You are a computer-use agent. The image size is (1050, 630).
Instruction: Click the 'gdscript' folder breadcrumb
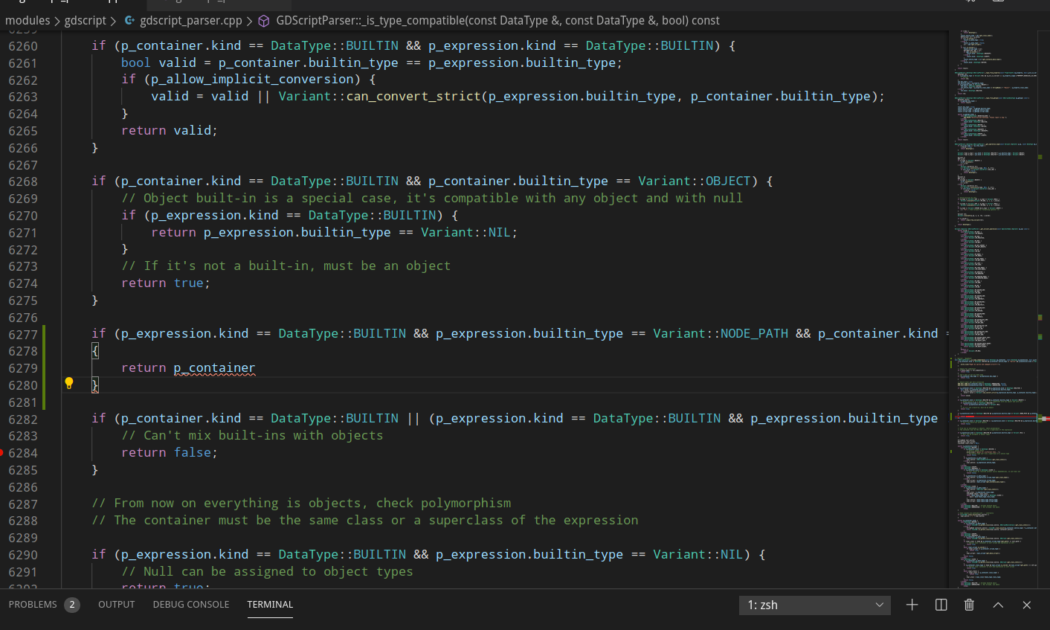click(x=86, y=21)
